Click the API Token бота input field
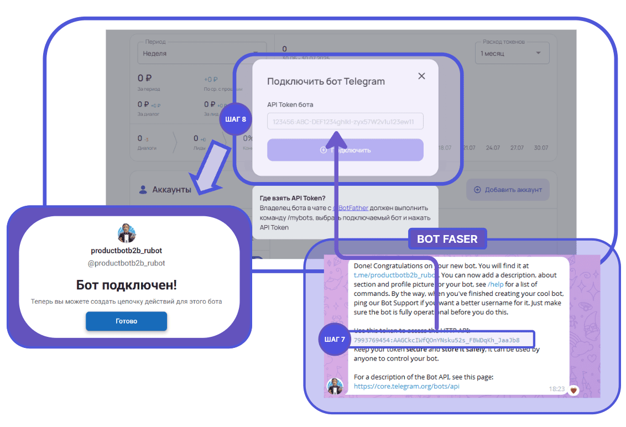 click(x=345, y=122)
